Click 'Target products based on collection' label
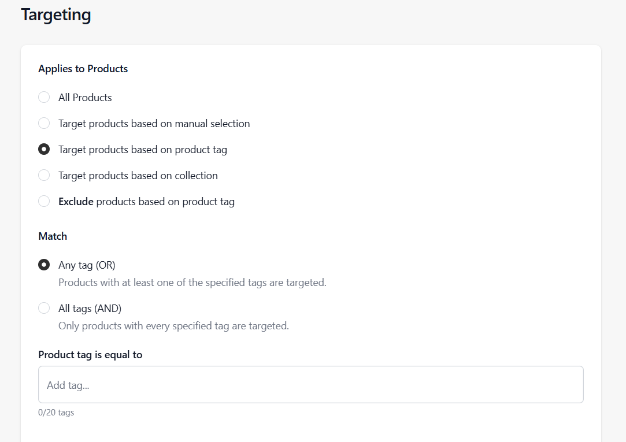The height and width of the screenshot is (442, 626). pyautogui.click(x=138, y=176)
